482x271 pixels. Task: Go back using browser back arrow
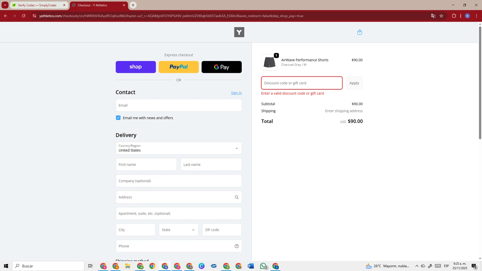click(x=5, y=16)
